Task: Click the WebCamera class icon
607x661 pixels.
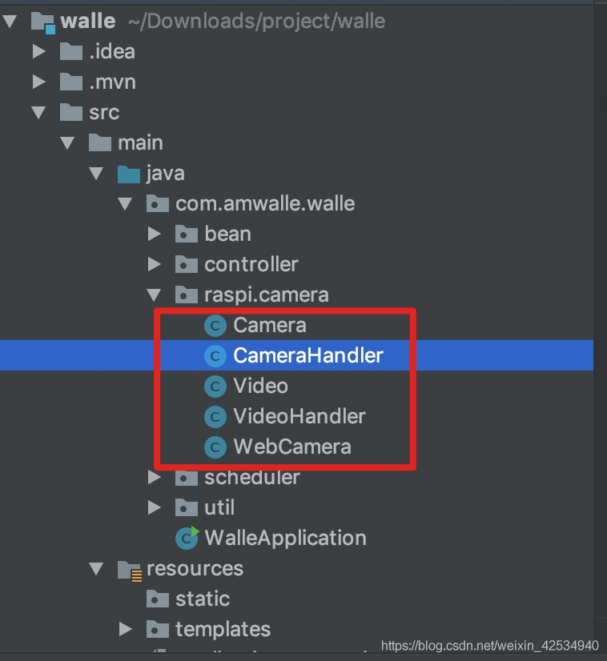Action: pyautogui.click(x=215, y=447)
